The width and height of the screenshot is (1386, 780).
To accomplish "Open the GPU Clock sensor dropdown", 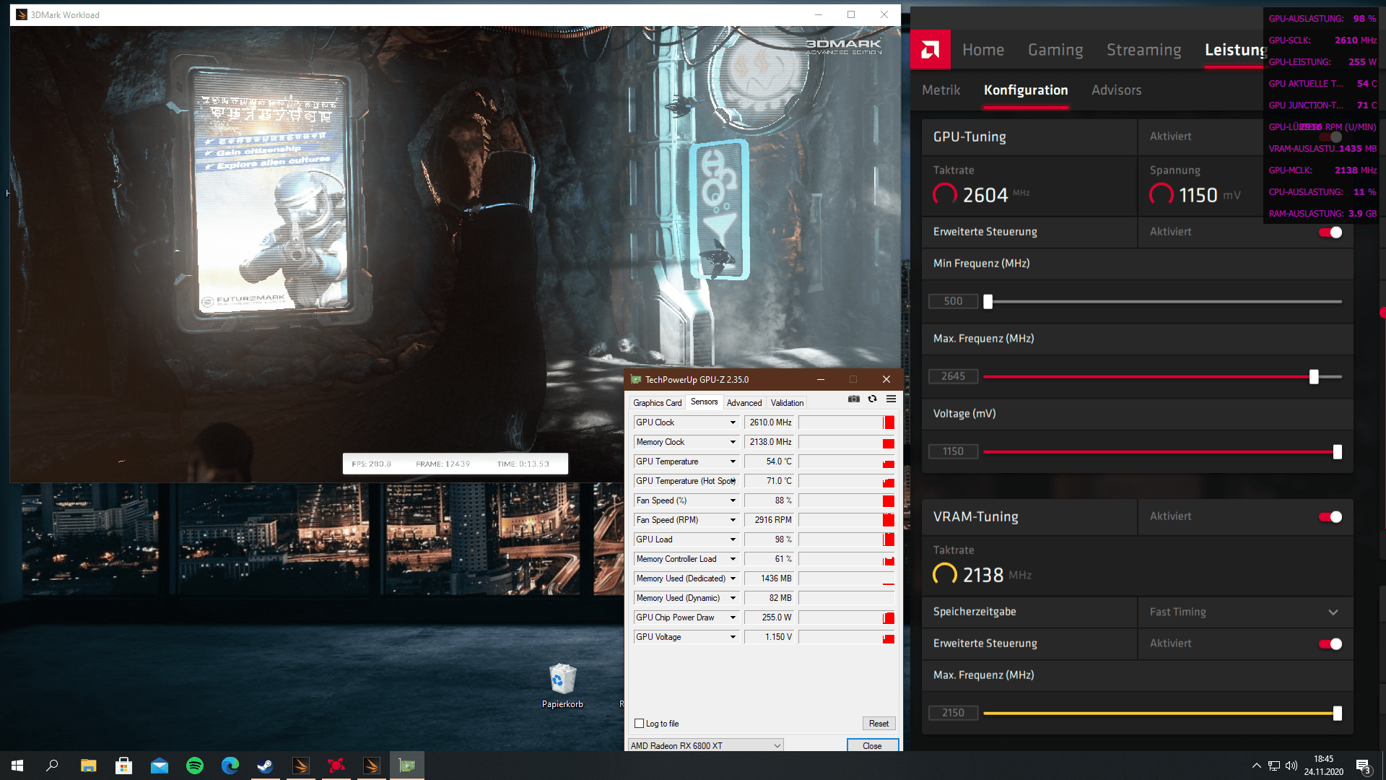I will 733,422.
